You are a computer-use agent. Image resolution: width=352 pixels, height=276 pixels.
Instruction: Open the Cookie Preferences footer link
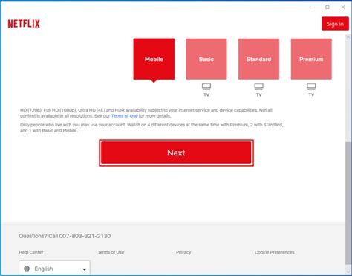[275, 252]
